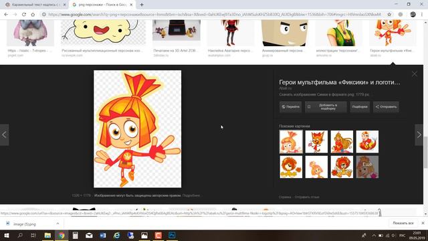This screenshot has height=241, width=428.
Task: Open a new tab with plus button
Action: 142,5
